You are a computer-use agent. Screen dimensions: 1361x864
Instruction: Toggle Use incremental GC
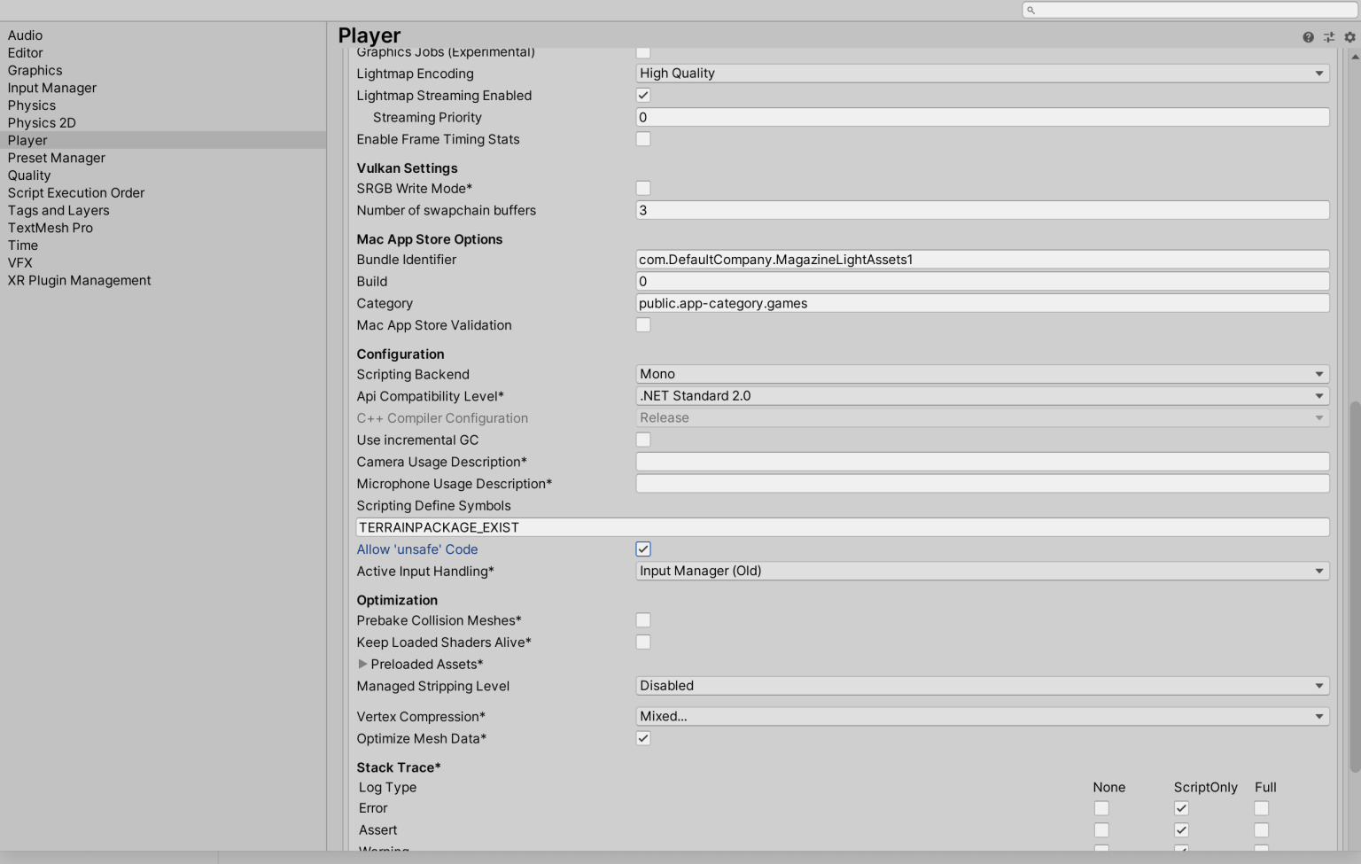643,440
